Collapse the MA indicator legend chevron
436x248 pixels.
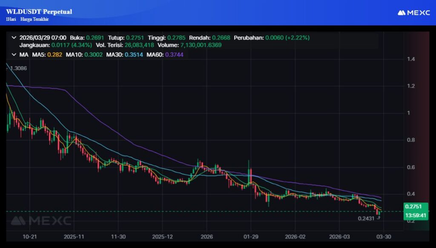pos(14,55)
